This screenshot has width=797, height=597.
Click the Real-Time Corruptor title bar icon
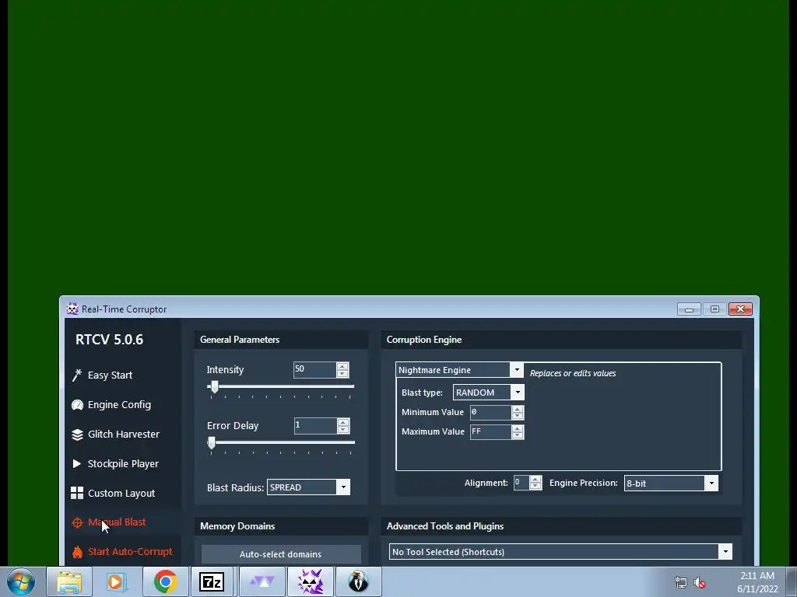(72, 309)
